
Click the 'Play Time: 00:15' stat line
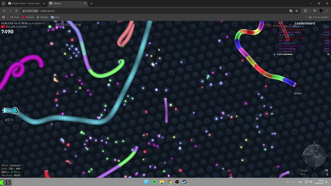(x=11, y=175)
